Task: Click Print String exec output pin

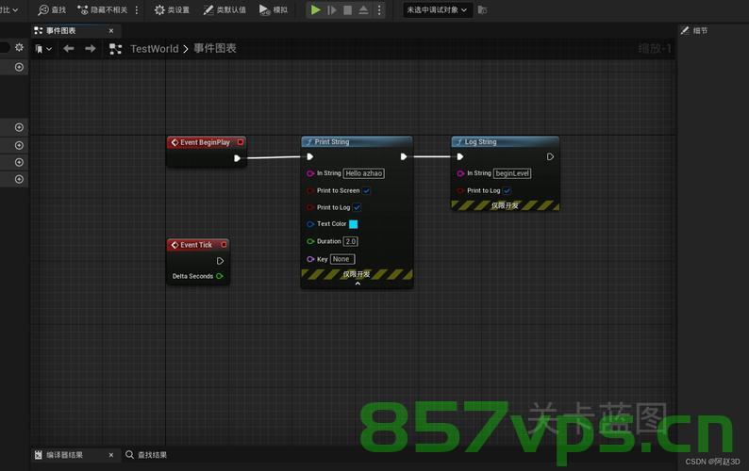Action: [x=404, y=156]
